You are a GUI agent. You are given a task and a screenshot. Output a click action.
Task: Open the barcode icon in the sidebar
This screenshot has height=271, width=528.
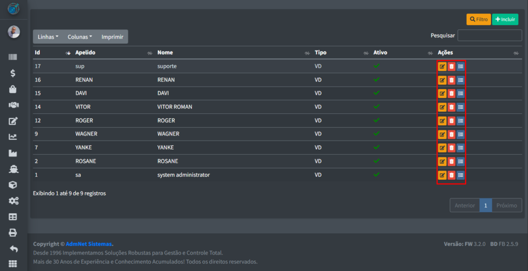[x=13, y=57]
